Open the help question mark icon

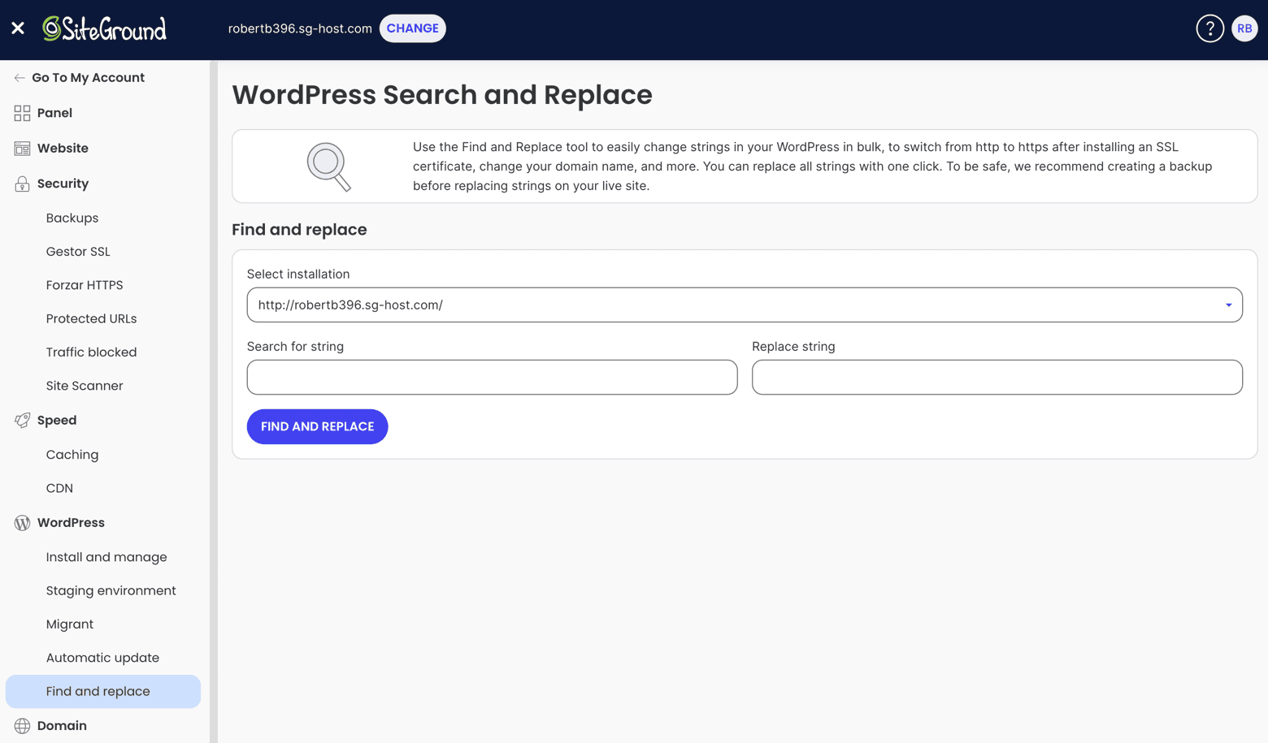point(1209,28)
